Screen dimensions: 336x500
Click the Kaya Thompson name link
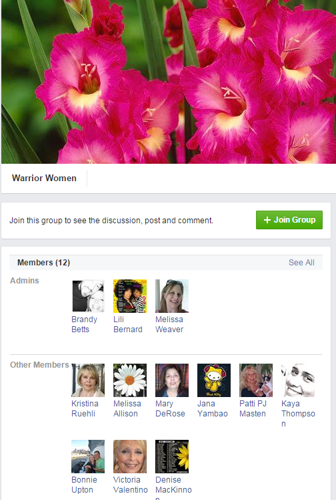(x=298, y=414)
